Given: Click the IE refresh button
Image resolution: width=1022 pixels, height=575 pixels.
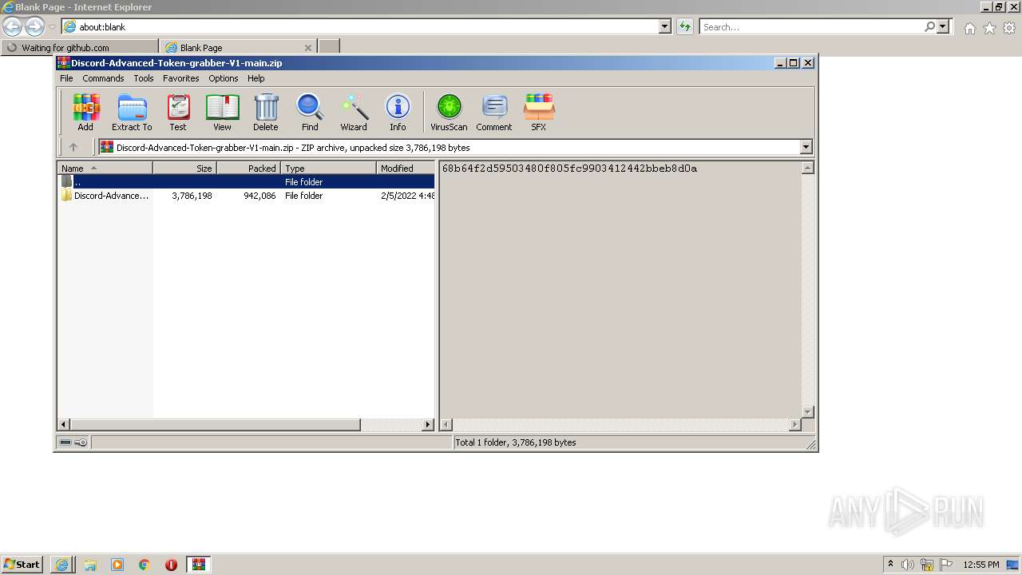Looking at the screenshot, I should click(x=685, y=26).
